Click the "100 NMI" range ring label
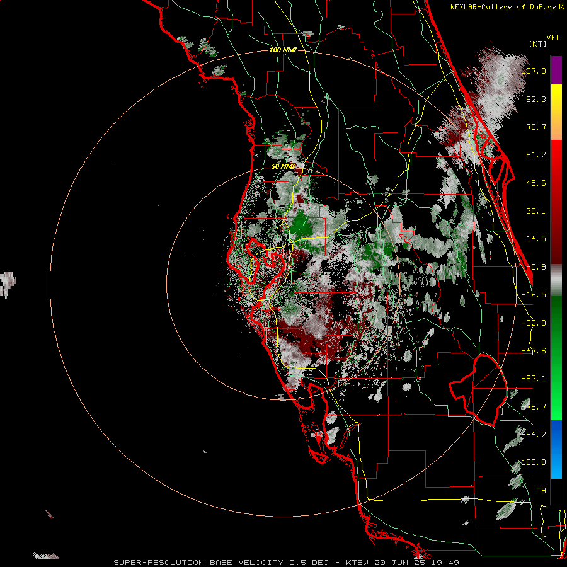Viewport: 567px width, 567px height. (x=283, y=50)
